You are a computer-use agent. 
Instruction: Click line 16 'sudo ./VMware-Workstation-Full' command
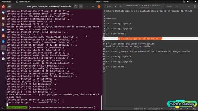coord(150,51)
